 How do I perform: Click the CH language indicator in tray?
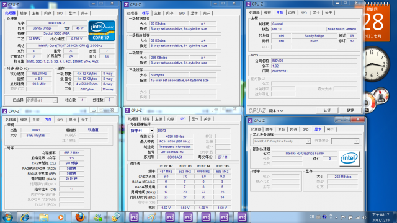point(311,217)
